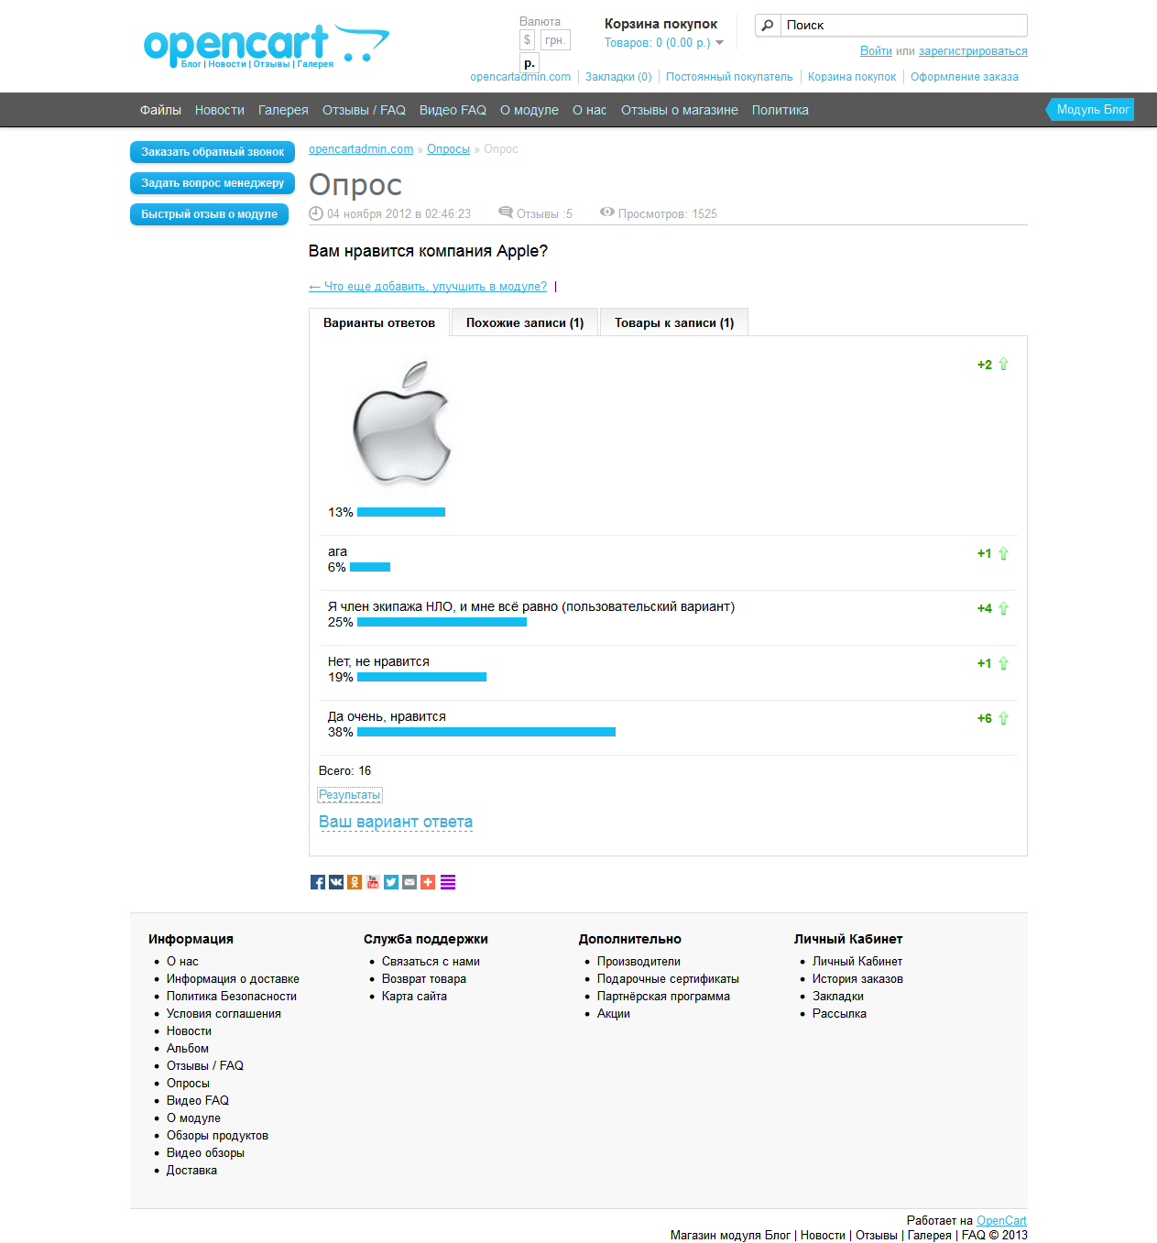Open cart summary 'Товаров: 0 (0.00 р.)'
This screenshot has width=1157, height=1243.
pos(657,43)
